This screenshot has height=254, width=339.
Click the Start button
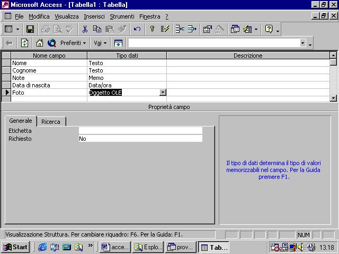click(x=15, y=247)
